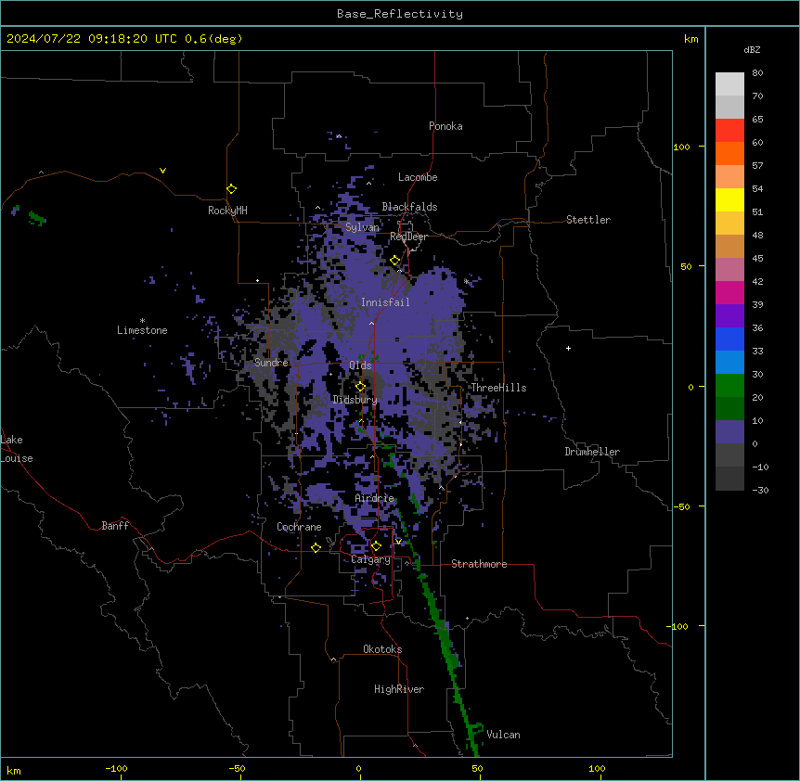Select the bright green legend swatch between 30 and 20
The height and width of the screenshot is (781, 800).
[x=729, y=386]
